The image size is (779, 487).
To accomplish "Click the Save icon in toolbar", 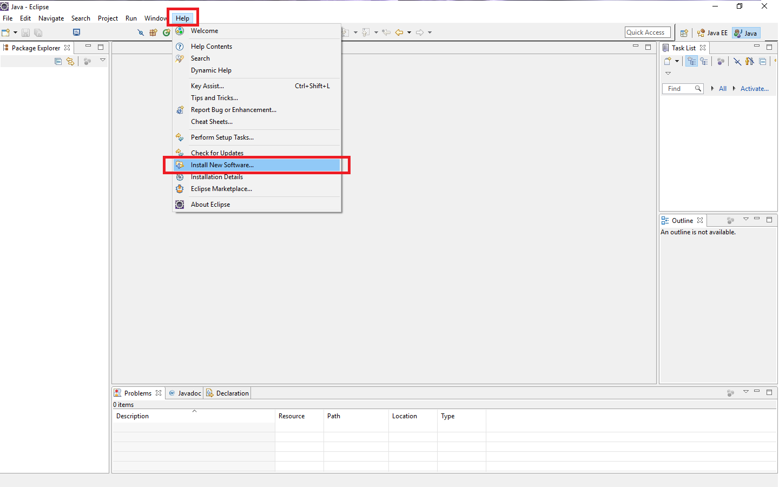I will 25,32.
